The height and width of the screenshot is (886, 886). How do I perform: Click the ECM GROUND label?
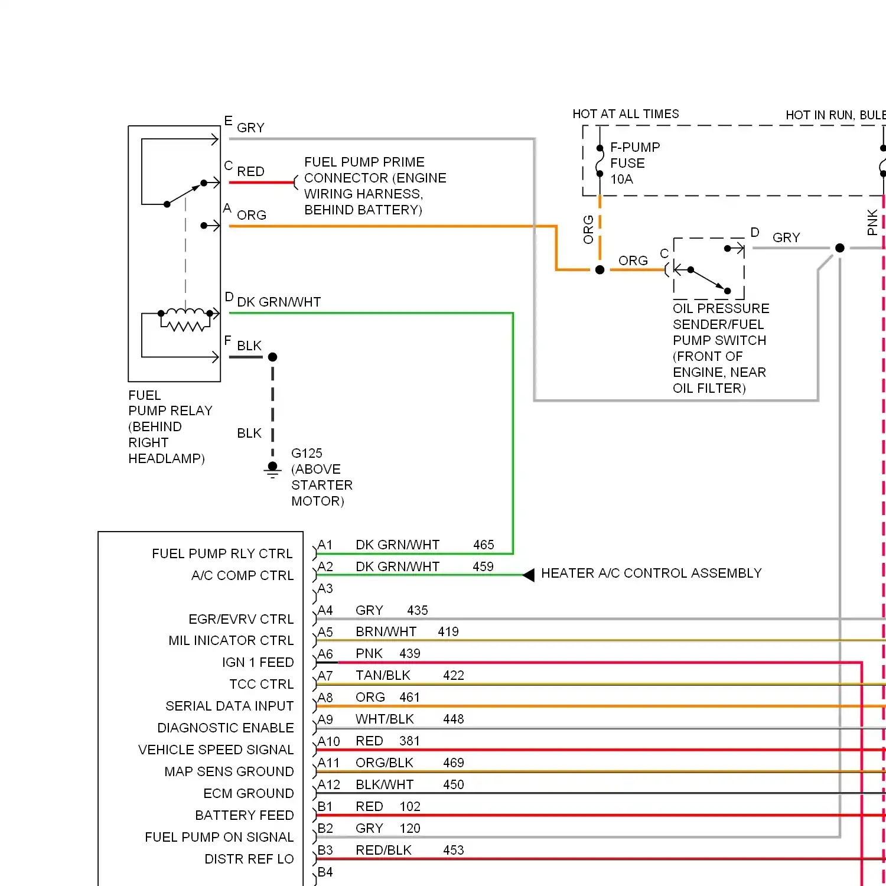click(248, 793)
